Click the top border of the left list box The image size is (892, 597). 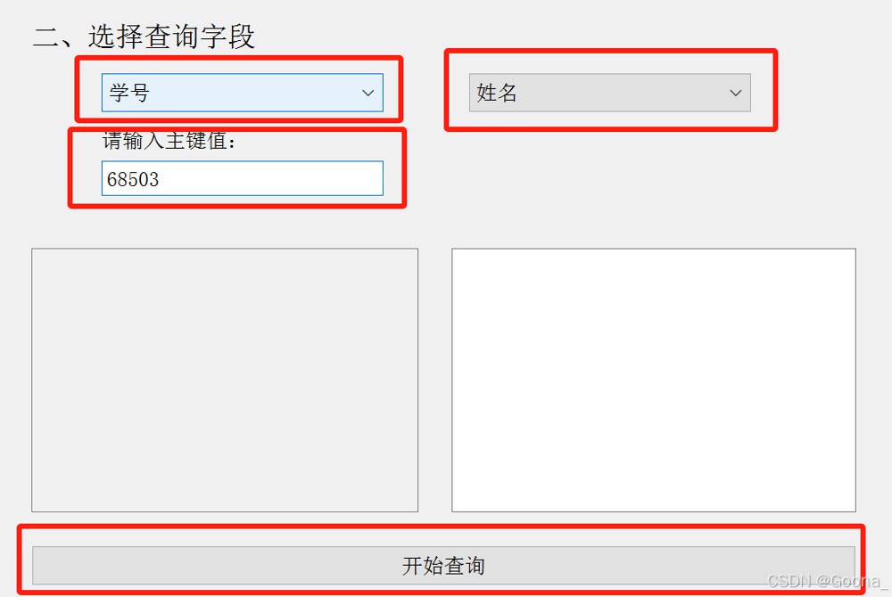[225, 249]
